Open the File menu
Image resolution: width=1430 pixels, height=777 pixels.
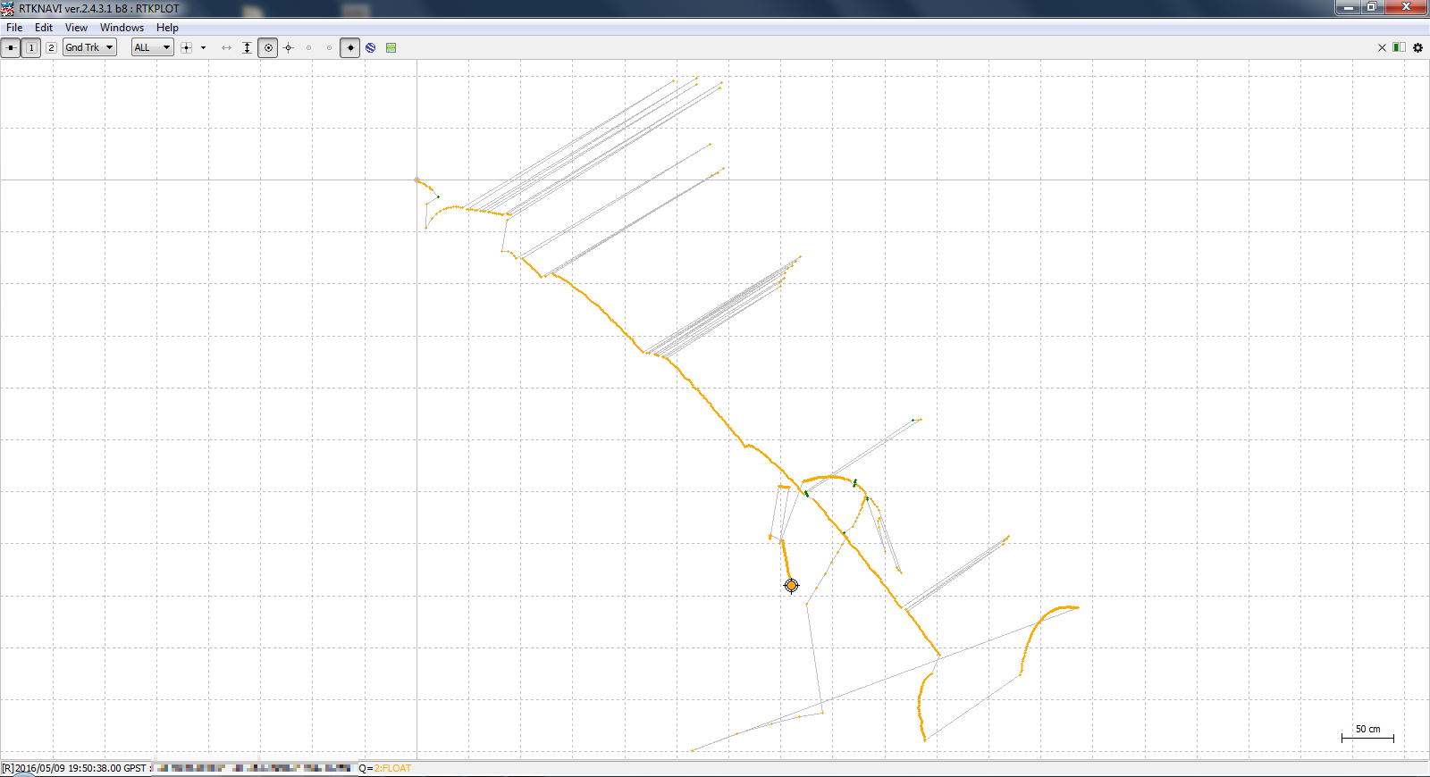point(14,28)
